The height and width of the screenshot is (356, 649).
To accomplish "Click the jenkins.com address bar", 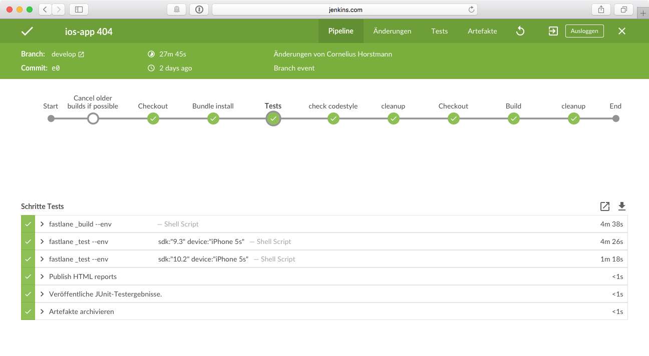I will [345, 9].
